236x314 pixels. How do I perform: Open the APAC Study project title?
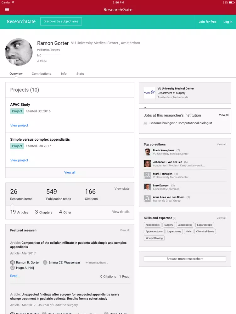(x=20, y=105)
